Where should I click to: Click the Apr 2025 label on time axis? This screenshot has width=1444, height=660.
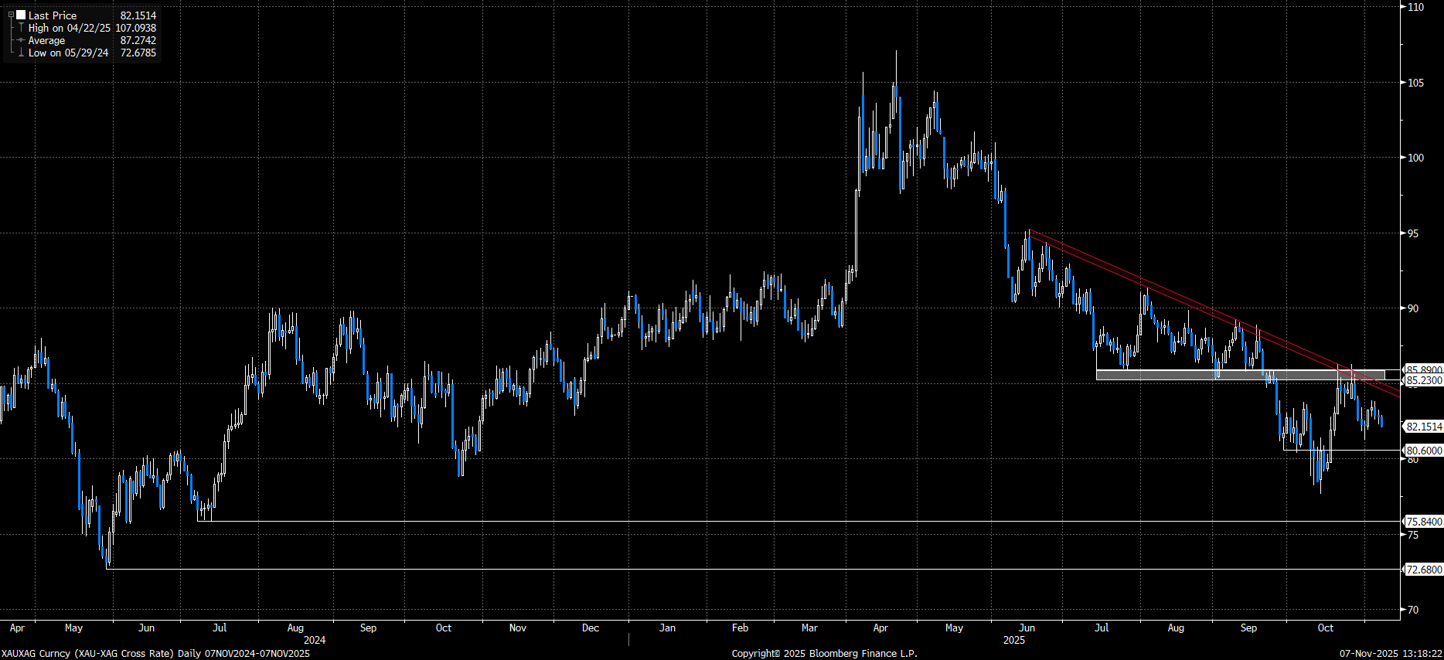(880, 628)
